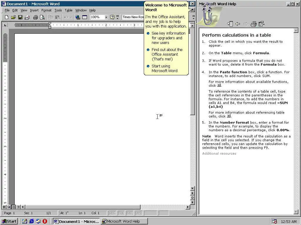Viewport: 301px width, 225px height.
Task: Click the Back arrow in Help window
Action: coord(238,24)
